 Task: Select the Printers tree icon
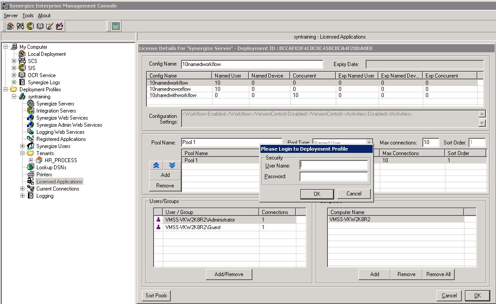(x=31, y=175)
